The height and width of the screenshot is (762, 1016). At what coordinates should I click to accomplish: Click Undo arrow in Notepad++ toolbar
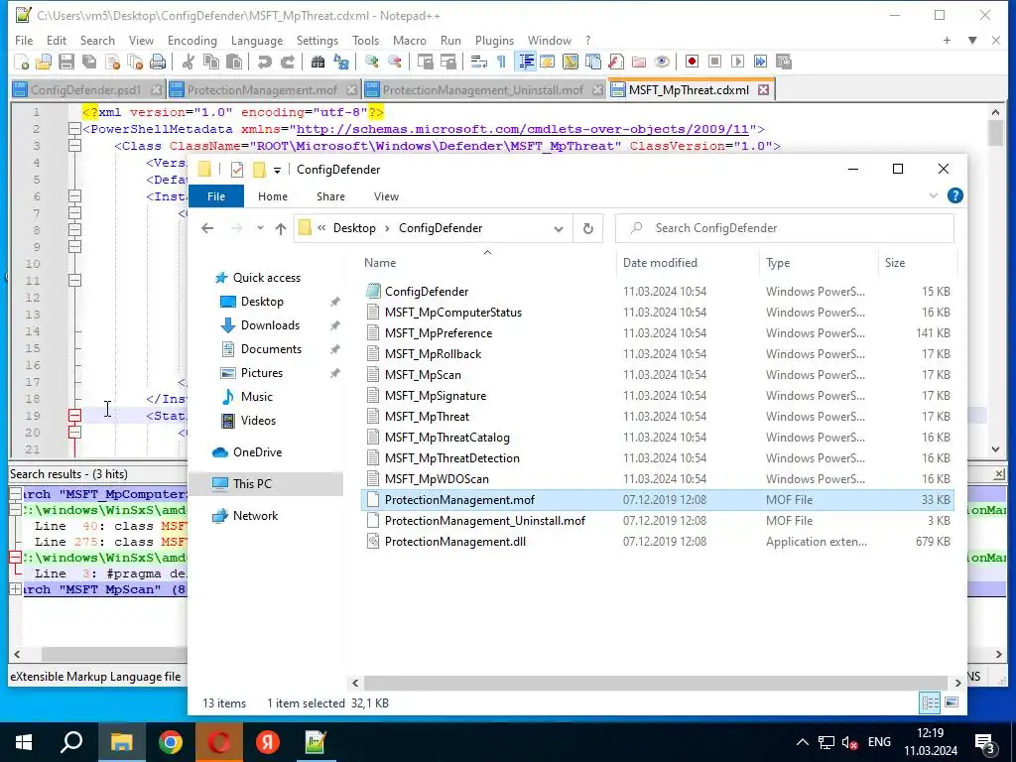[x=264, y=62]
